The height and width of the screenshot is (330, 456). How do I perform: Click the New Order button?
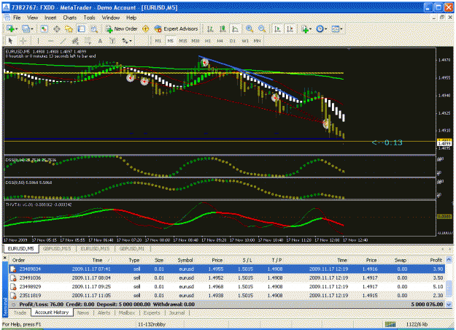121,28
